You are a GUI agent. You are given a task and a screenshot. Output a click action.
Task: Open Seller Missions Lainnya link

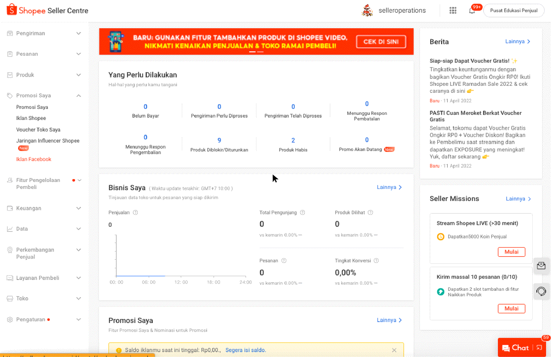coord(518,198)
